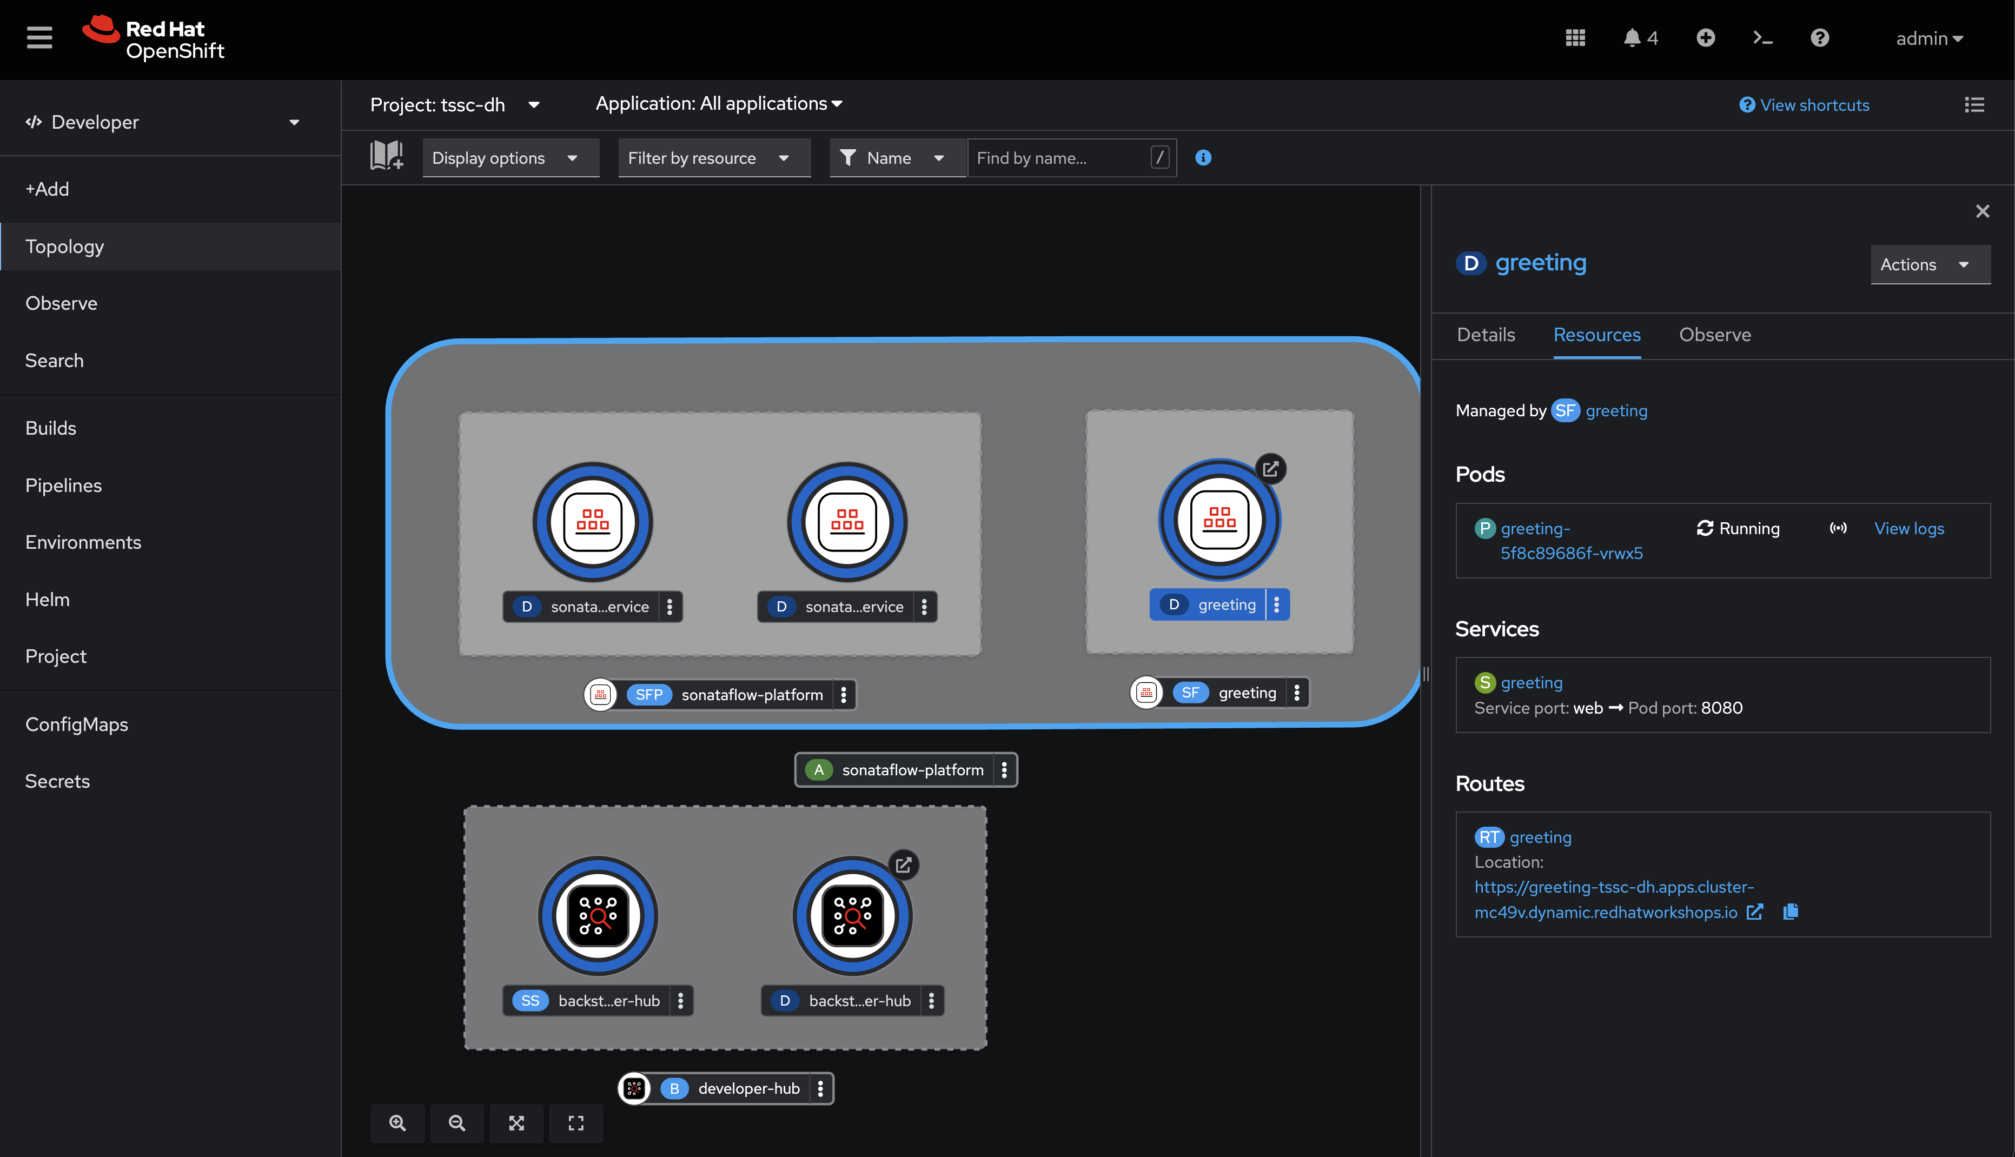
Task: Open the hamburger navigation menu
Action: point(38,37)
